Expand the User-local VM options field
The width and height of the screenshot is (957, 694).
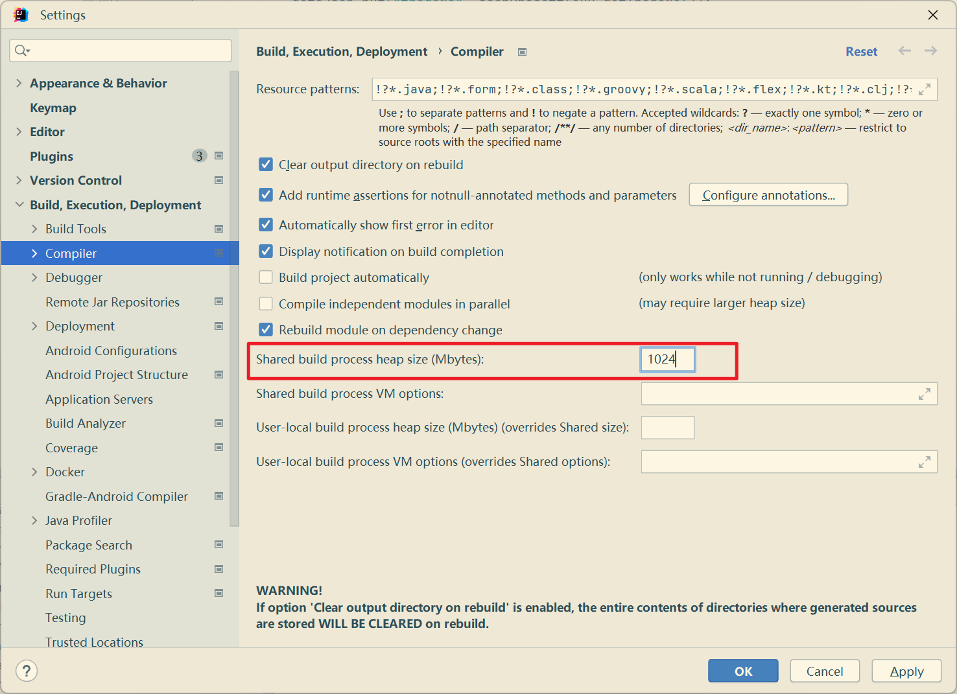click(x=925, y=462)
